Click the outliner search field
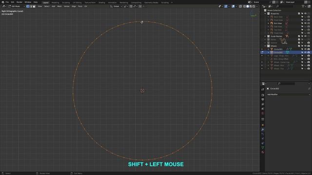This screenshot has width=312, height=175. click(285, 6)
